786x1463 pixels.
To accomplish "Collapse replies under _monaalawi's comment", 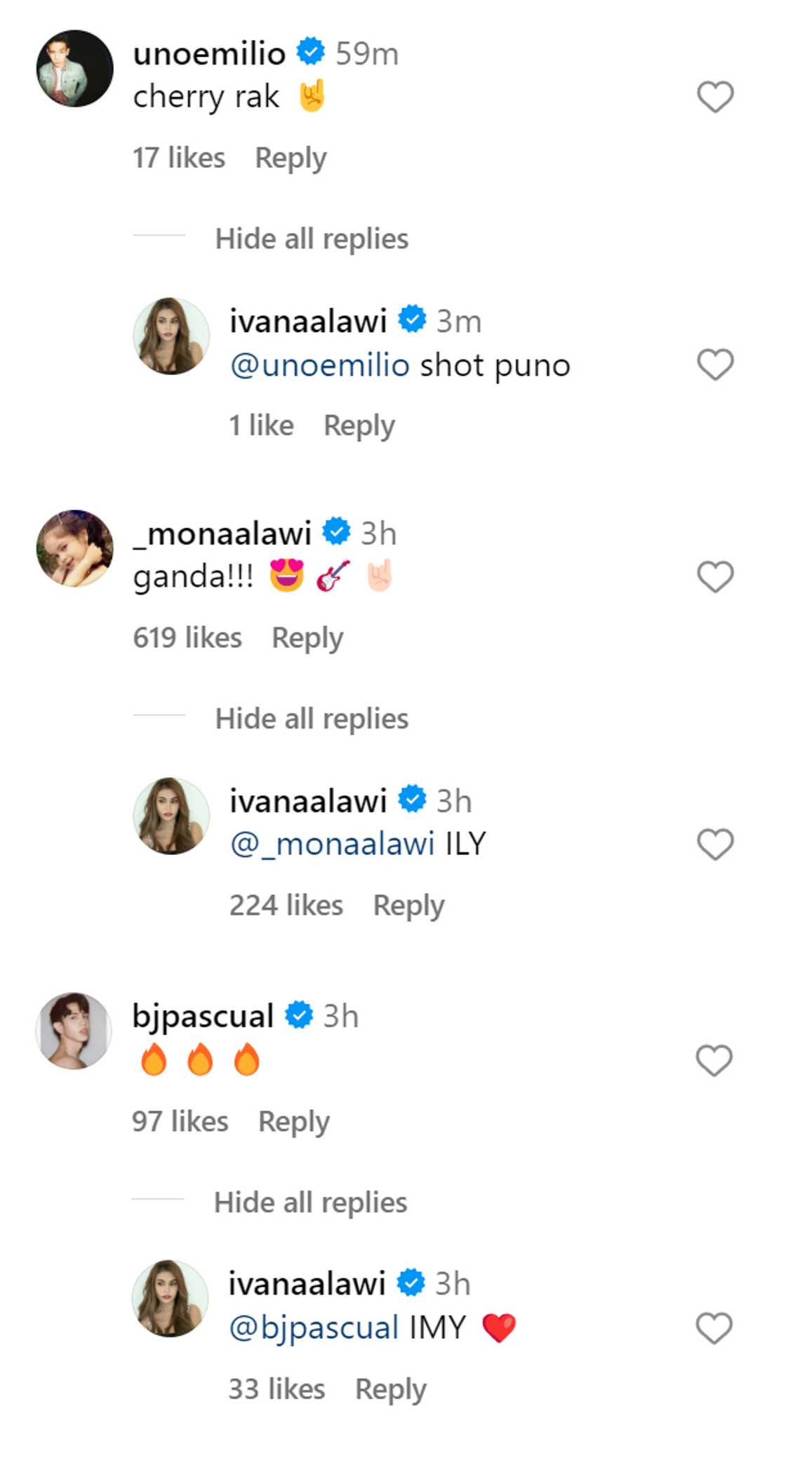I will tap(312, 719).
